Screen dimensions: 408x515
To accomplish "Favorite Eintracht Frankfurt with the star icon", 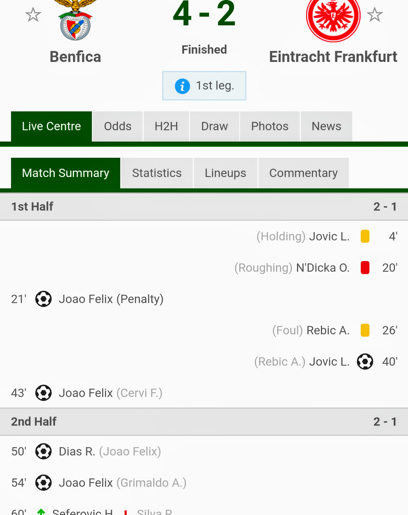I will coord(375,15).
